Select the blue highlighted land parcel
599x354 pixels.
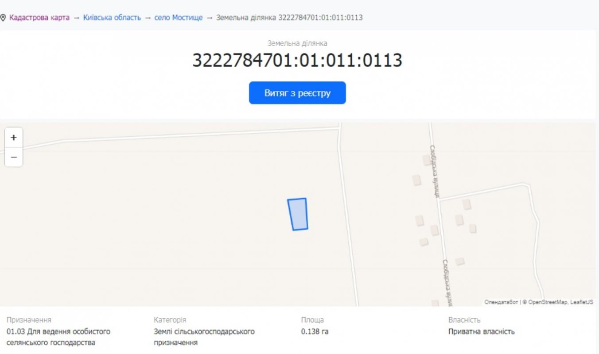298,214
